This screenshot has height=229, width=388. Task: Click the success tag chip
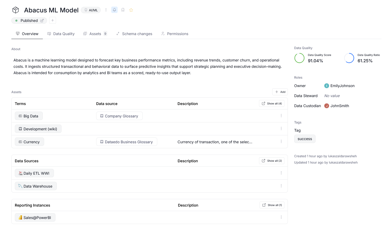click(305, 139)
